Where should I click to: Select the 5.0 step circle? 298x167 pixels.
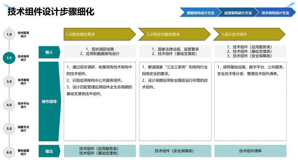[9, 128]
